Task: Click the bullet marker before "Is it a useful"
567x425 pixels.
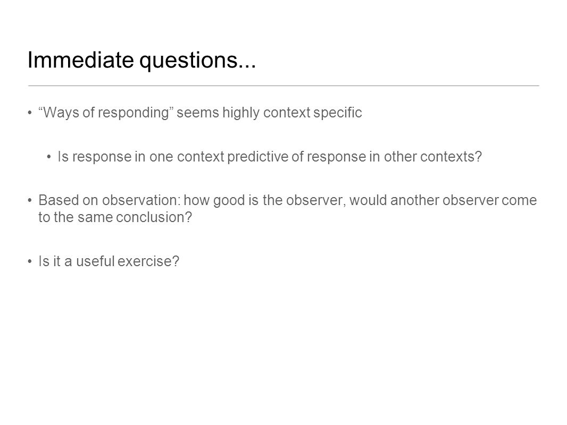Action: (x=30, y=262)
